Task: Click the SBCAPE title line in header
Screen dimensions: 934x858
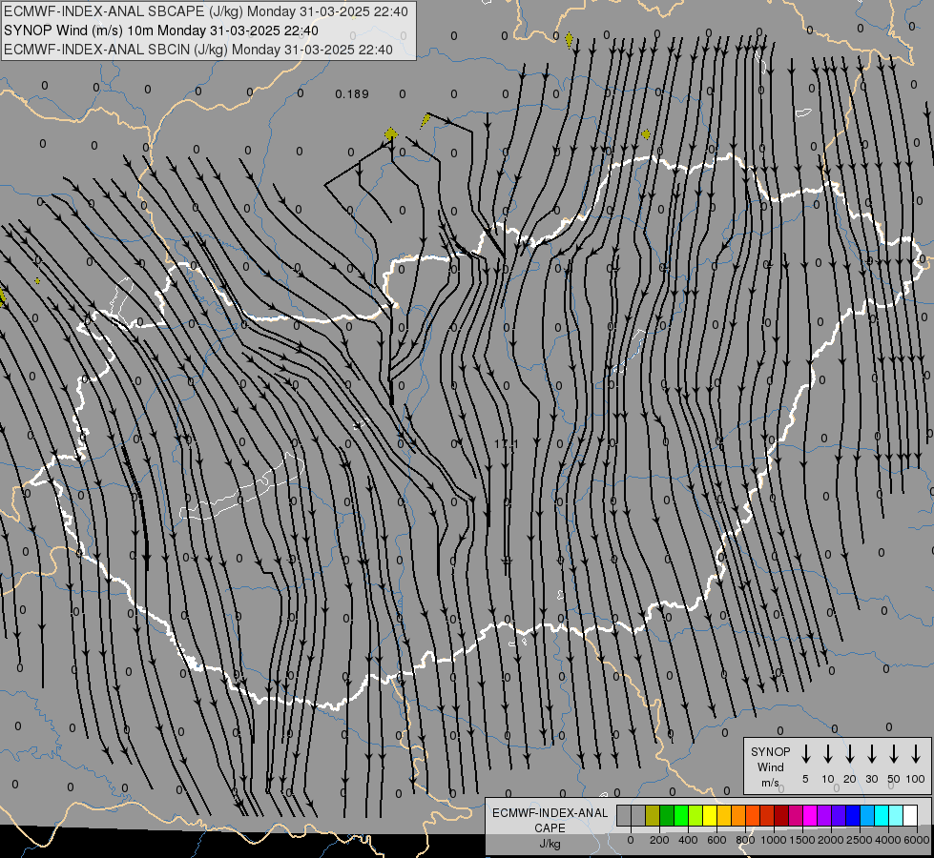Action: [206, 11]
